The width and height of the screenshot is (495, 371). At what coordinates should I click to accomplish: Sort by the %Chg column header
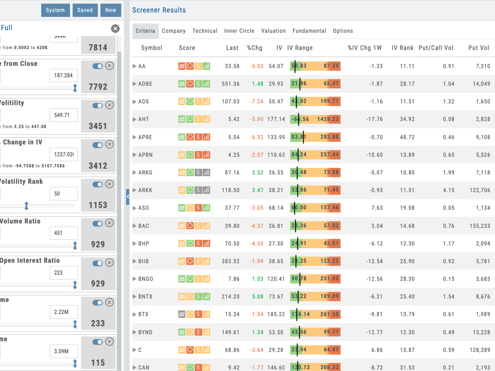pyautogui.click(x=255, y=48)
